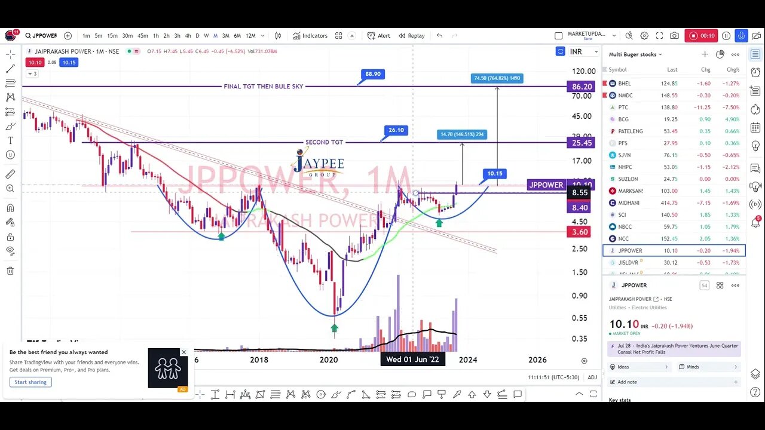The image size is (765, 430).
Task: Select the 1h timeframe
Action: coord(155,36)
